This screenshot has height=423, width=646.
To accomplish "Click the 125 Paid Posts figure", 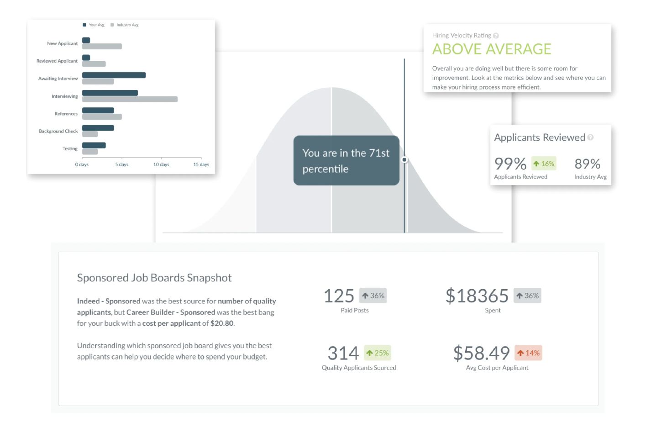I will tap(339, 296).
